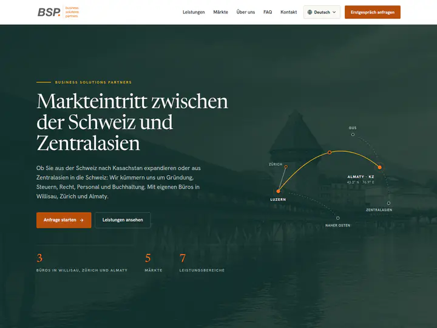Start inquiry with Anfrage starten button
This screenshot has width=437, height=328.
[x=64, y=220]
